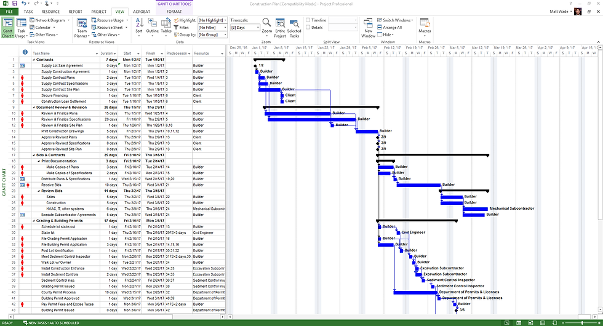Zoom to Entire Project
603x326 pixels.
click(280, 28)
